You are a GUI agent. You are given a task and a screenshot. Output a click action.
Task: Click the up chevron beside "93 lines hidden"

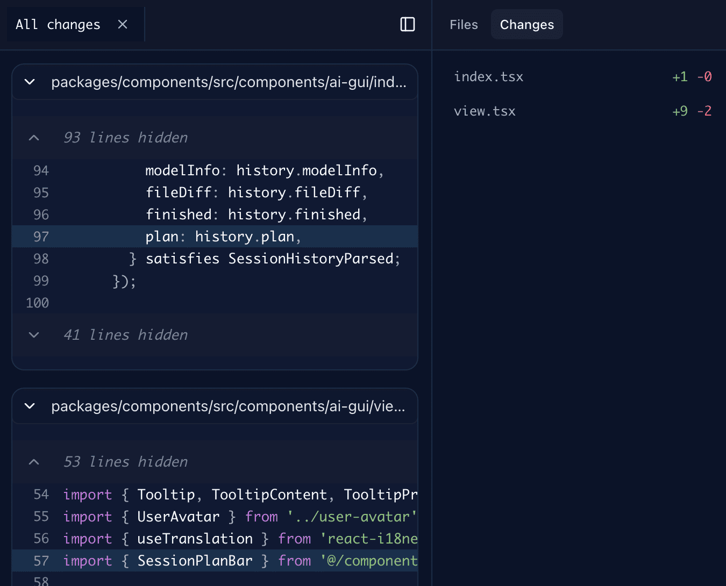click(x=33, y=138)
